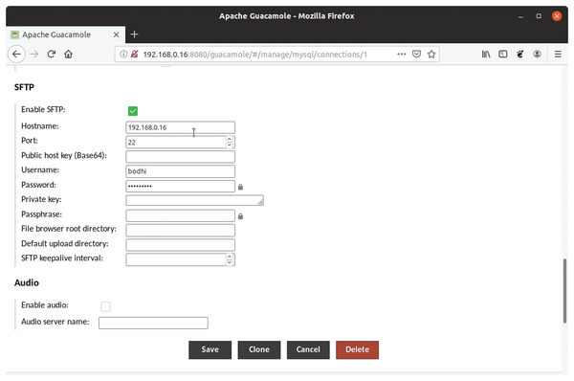The height and width of the screenshot is (381, 574).
Task: Click the Default upload directory field
Action: tap(180, 245)
